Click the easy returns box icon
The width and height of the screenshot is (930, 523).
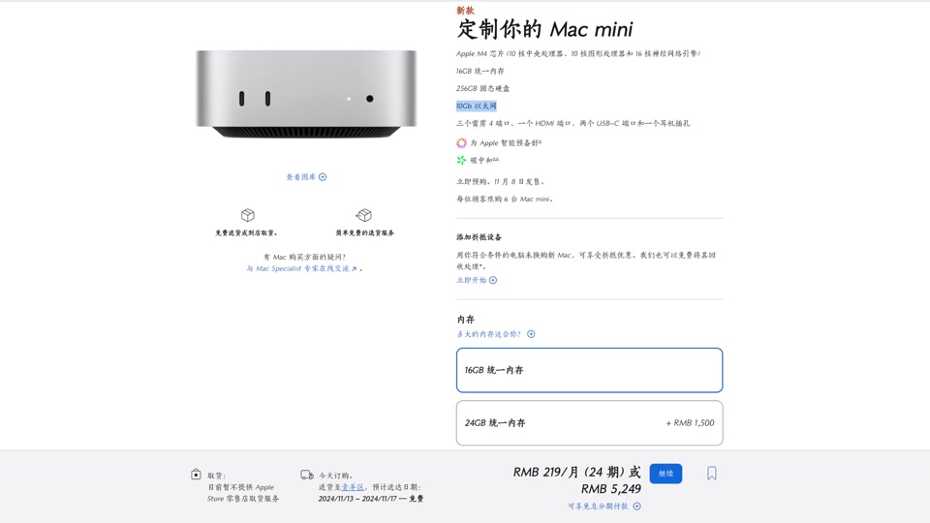tap(363, 215)
